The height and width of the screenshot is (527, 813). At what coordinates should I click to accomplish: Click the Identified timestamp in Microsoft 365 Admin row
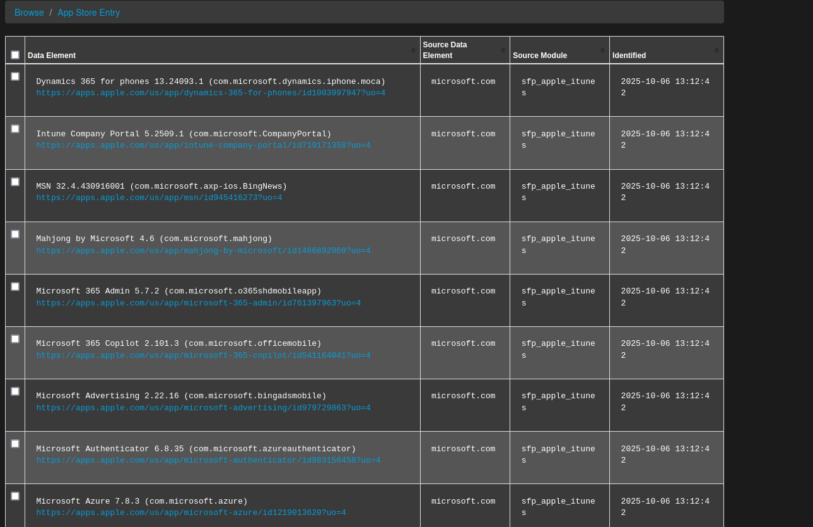tap(665, 297)
